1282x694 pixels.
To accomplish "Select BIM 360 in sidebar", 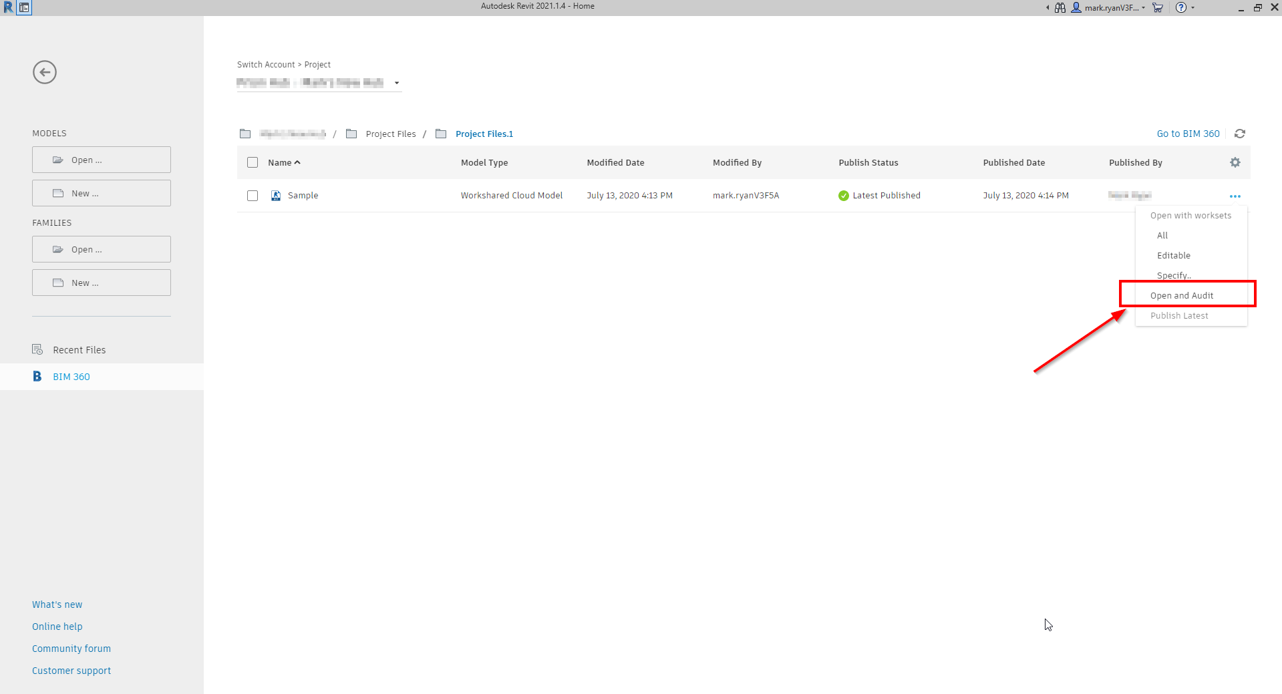I will pos(102,376).
